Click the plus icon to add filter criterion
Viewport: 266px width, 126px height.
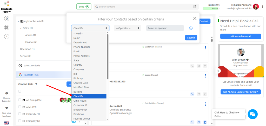pyautogui.click(x=191, y=28)
